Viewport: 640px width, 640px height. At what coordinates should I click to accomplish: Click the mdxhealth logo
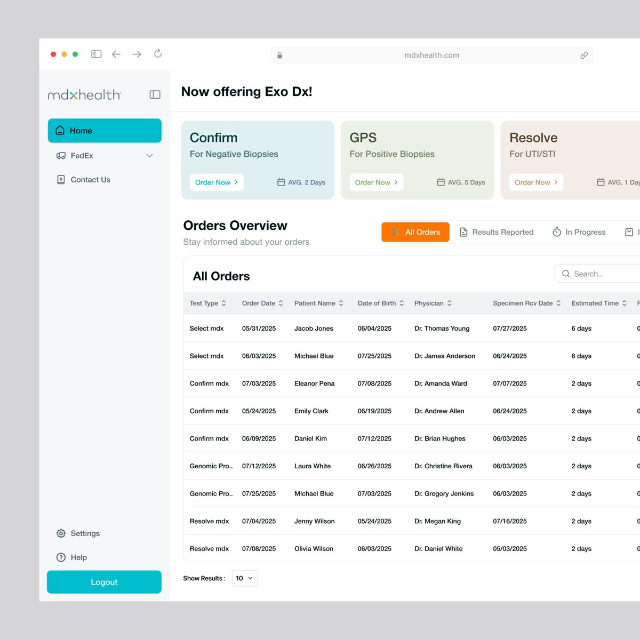coord(84,95)
